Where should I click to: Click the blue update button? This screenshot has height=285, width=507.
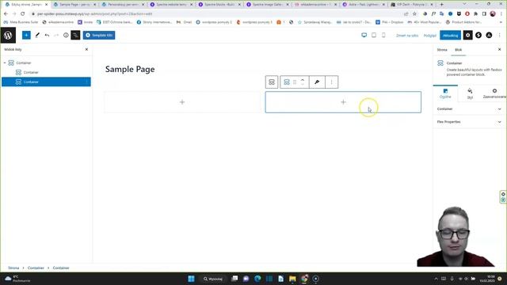point(451,36)
